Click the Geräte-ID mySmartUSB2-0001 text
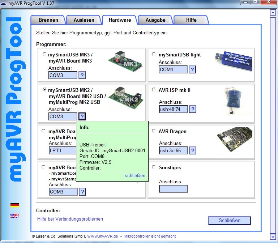 (x=112, y=150)
